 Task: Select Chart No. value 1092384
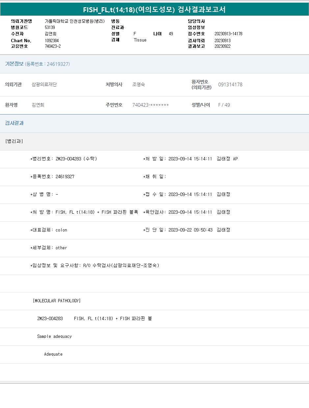click(x=52, y=41)
